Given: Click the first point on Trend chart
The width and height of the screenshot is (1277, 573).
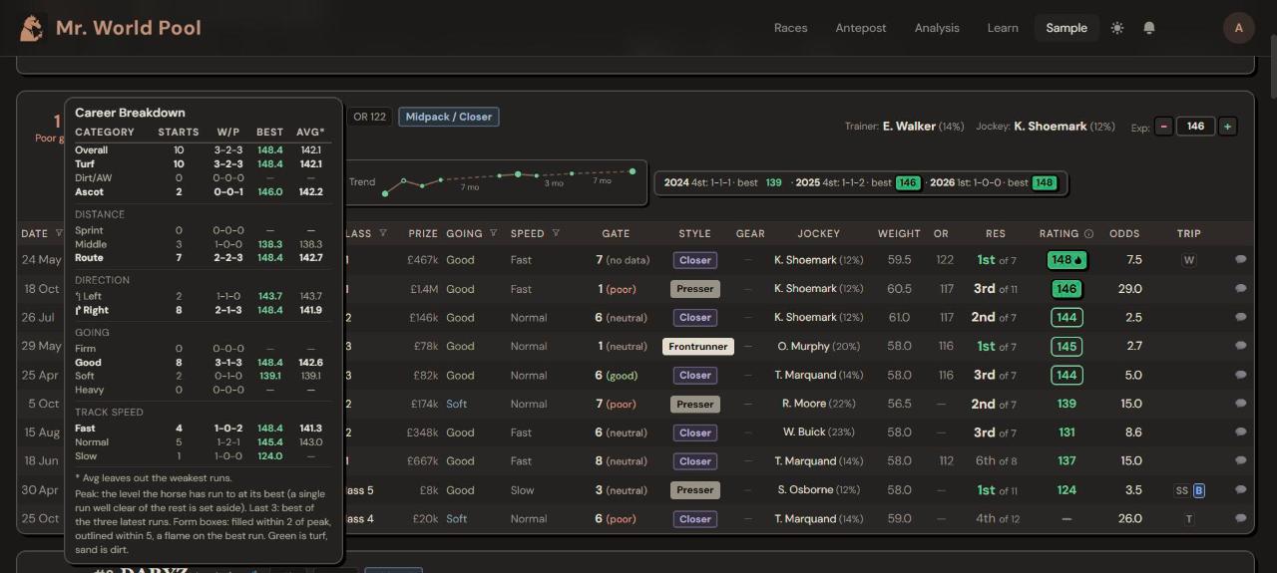Looking at the screenshot, I should click(x=385, y=193).
